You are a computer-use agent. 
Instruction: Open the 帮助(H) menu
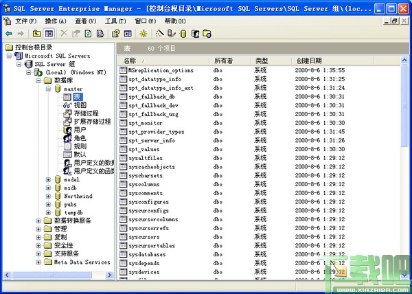pyautogui.click(x=175, y=21)
